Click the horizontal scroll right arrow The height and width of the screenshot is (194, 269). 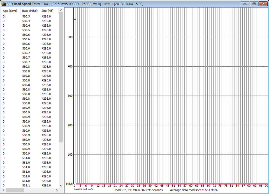click(57, 190)
